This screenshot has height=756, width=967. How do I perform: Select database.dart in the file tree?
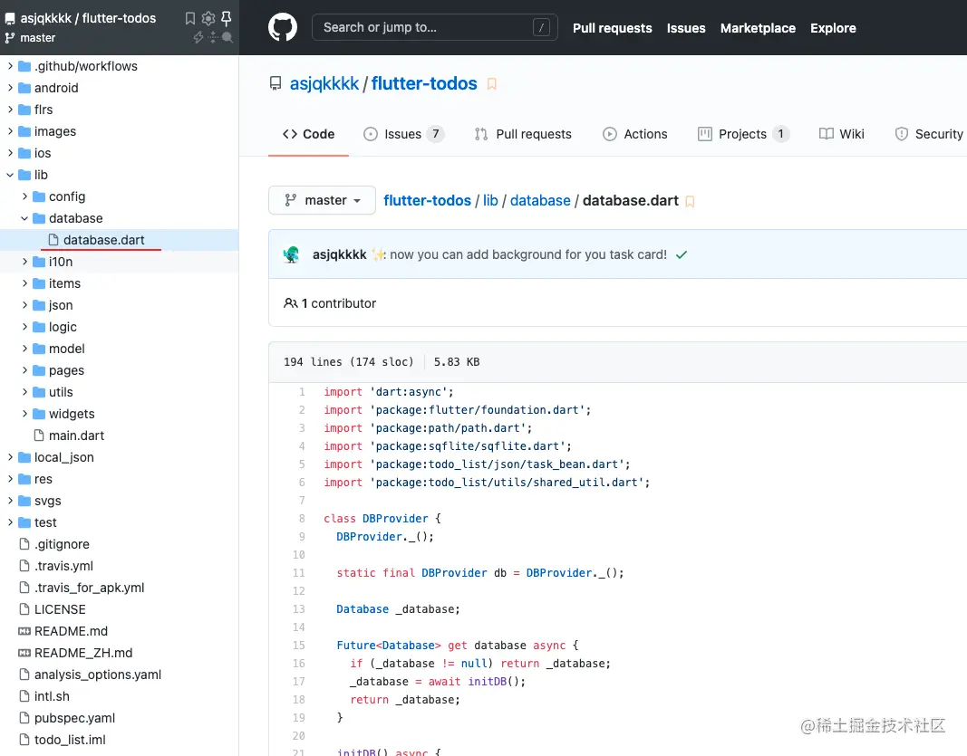point(119,240)
